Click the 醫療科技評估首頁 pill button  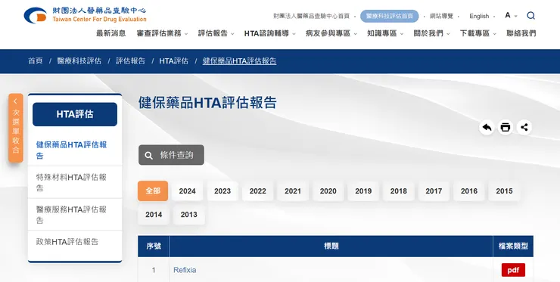tap(389, 16)
